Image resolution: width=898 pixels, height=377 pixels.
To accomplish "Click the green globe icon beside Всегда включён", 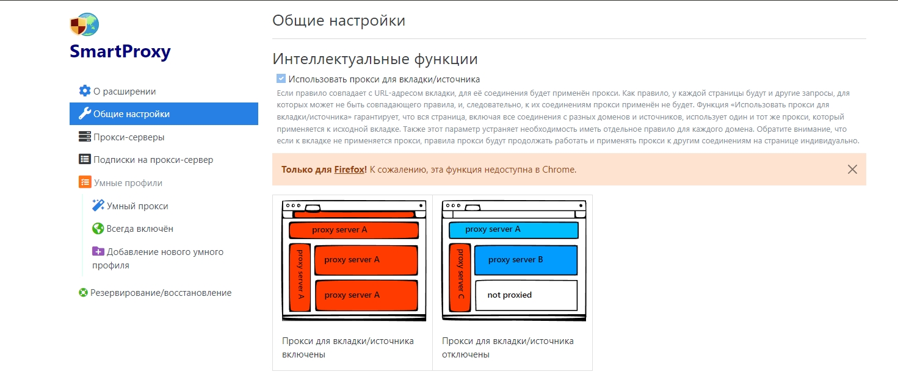I will pyautogui.click(x=98, y=229).
